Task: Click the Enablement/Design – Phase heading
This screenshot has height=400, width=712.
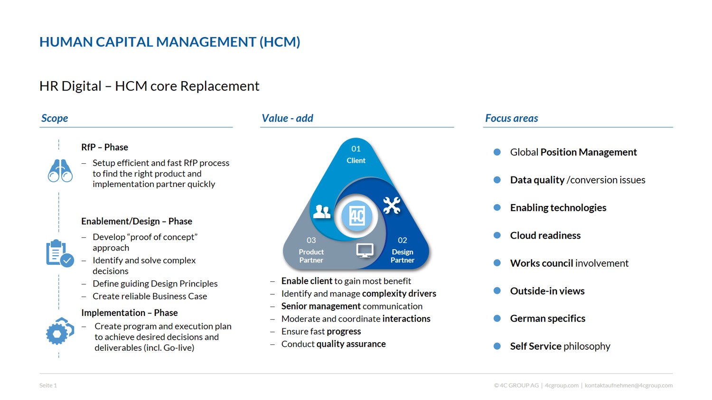Action: coord(137,221)
